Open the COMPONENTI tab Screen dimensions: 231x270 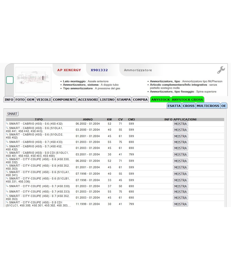pos(64,100)
